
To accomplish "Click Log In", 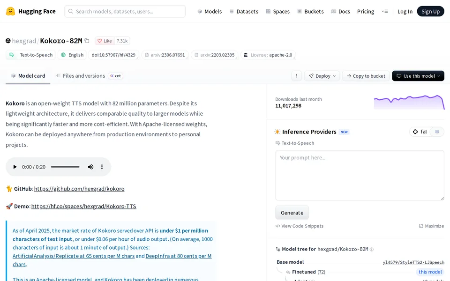I will click(x=405, y=11).
